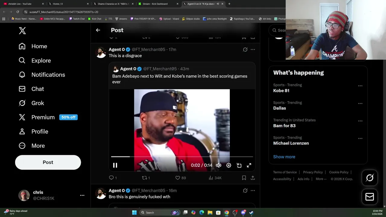Seek along the video progress bar
The width and height of the screenshot is (386, 217).
click(x=182, y=157)
